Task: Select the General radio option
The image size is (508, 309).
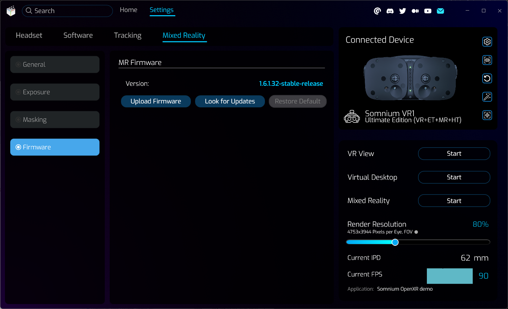Action: [x=55, y=65]
